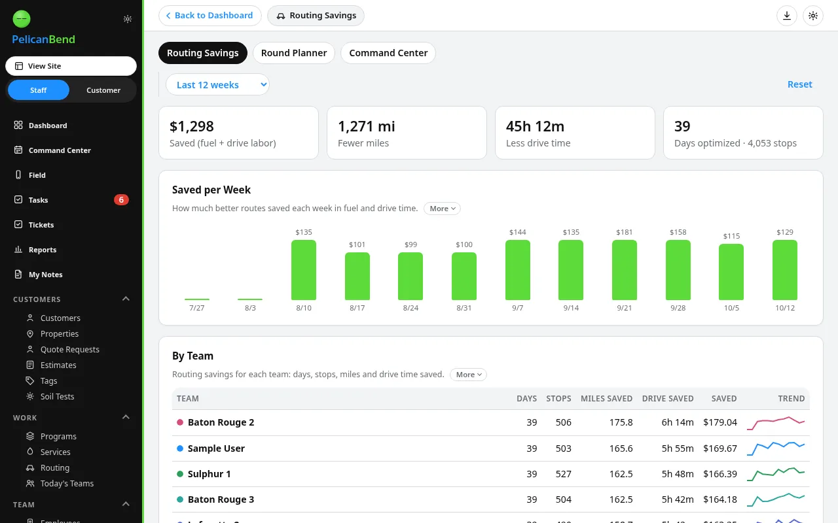Image resolution: width=838 pixels, height=523 pixels.
Task: Click the Routing car icon in sidebar
Action: pyautogui.click(x=30, y=468)
